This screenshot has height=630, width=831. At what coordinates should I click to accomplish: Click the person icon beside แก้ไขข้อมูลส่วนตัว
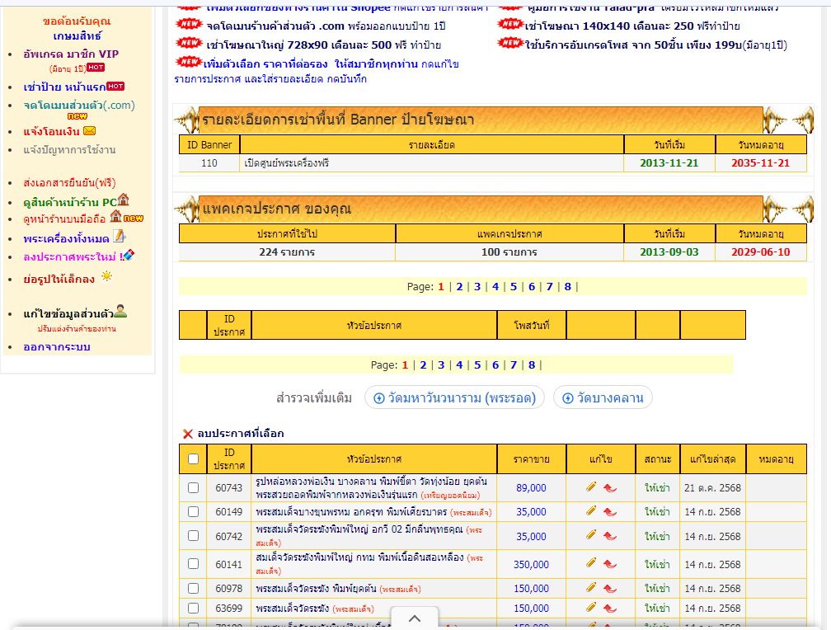(x=120, y=312)
